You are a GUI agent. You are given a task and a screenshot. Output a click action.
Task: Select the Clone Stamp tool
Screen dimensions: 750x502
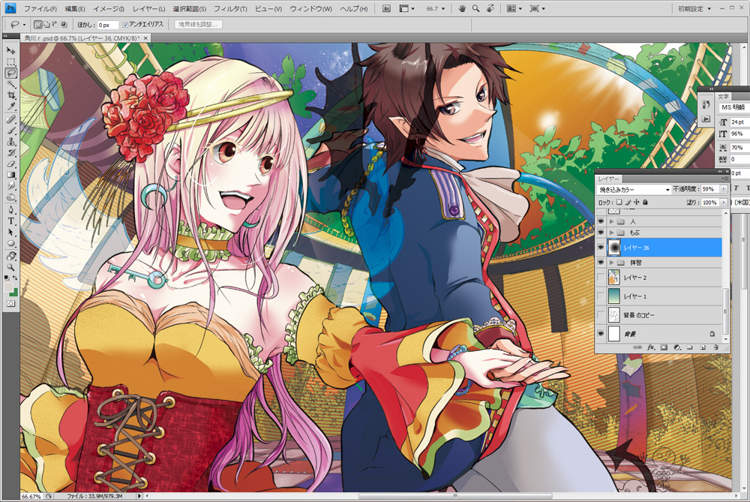(10, 142)
